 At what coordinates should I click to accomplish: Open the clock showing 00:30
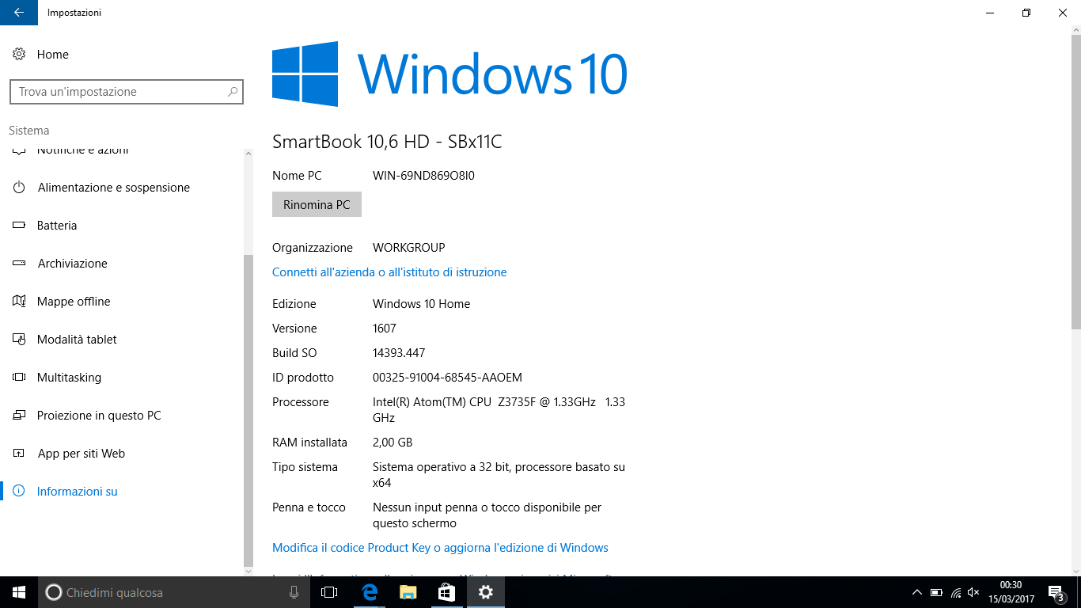coord(1011,592)
